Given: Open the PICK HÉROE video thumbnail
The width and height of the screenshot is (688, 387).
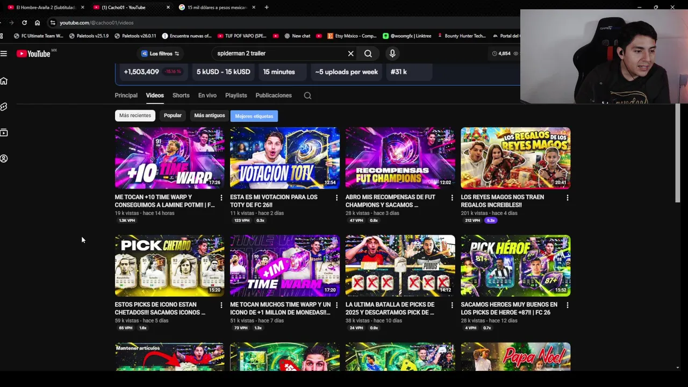Looking at the screenshot, I should coord(515,266).
